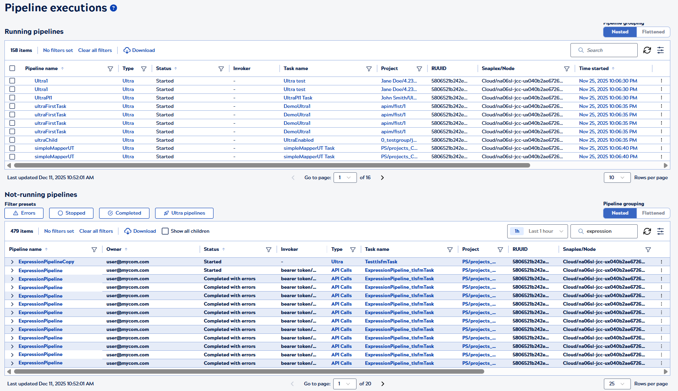Open the kebab menu on the first Ultra1 row

tap(661, 81)
